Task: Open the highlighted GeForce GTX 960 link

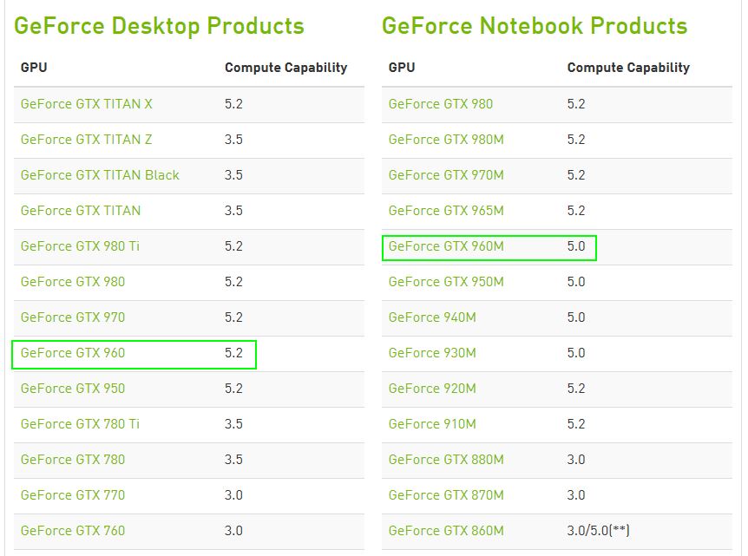Action: [x=73, y=353]
